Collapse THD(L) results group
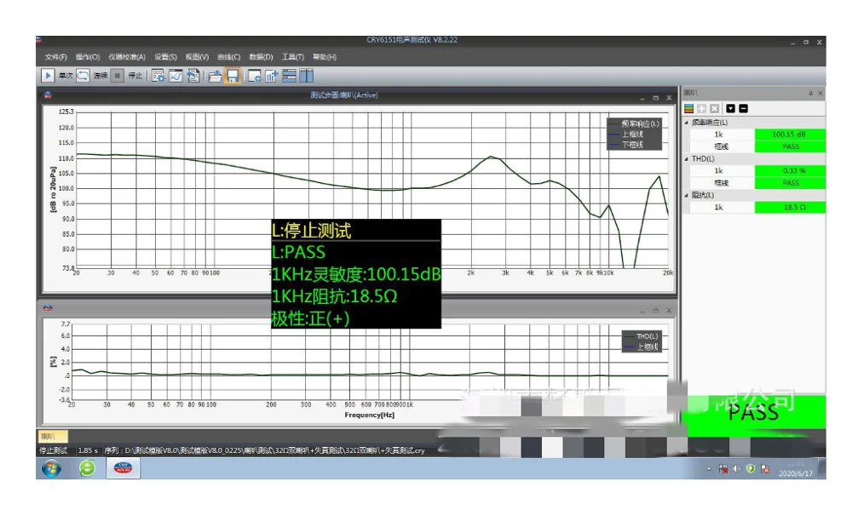Image resolution: width=852 pixels, height=527 pixels. [686, 159]
